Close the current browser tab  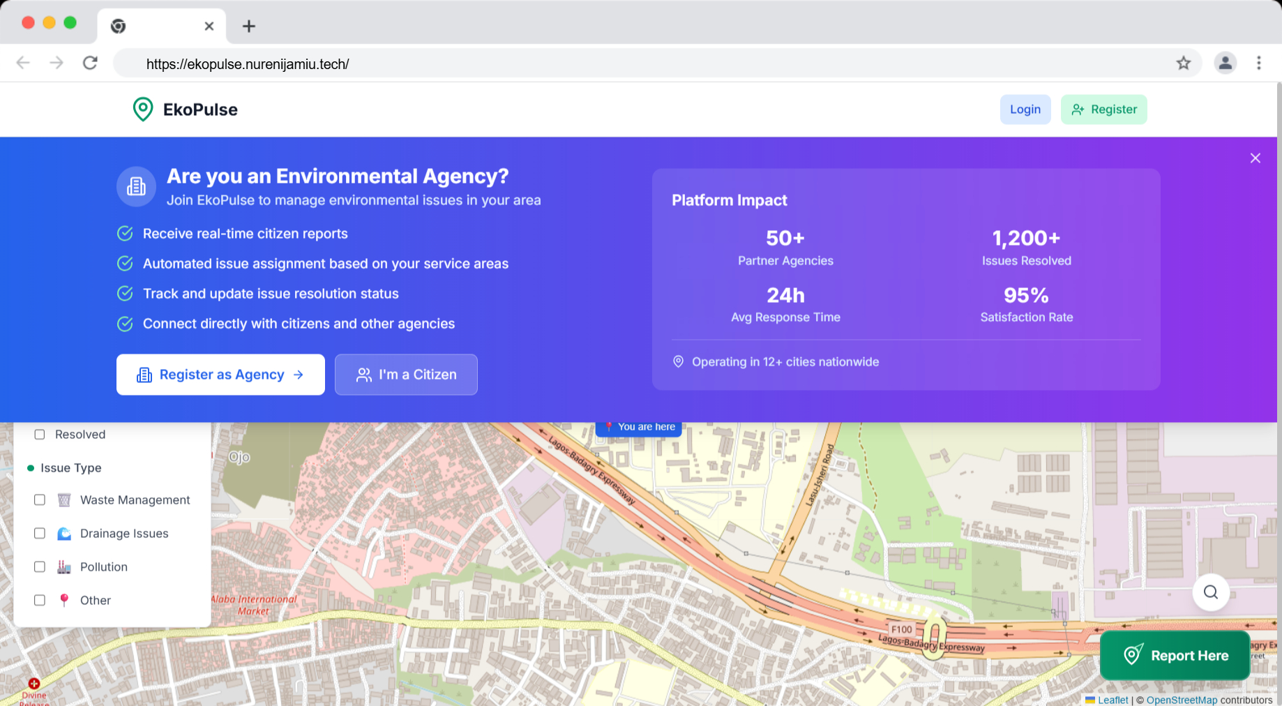point(209,27)
